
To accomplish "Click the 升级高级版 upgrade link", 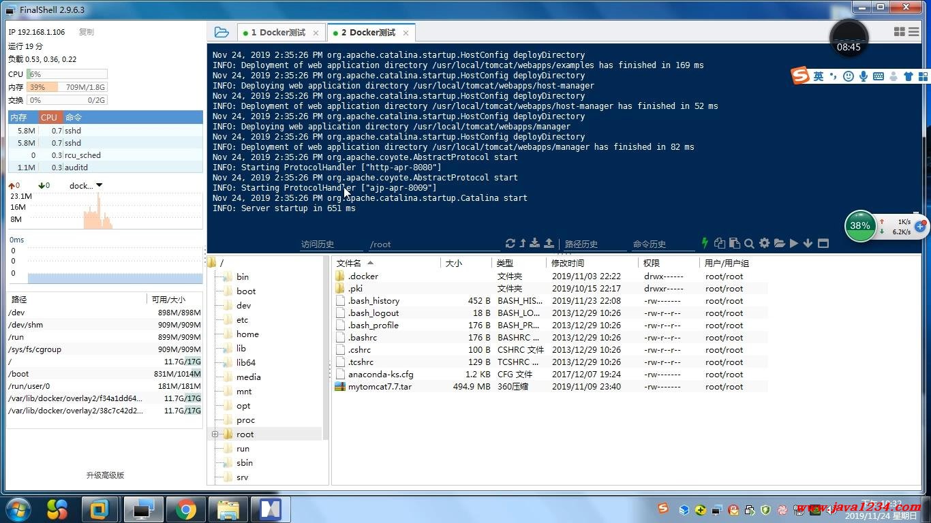I will (105, 475).
